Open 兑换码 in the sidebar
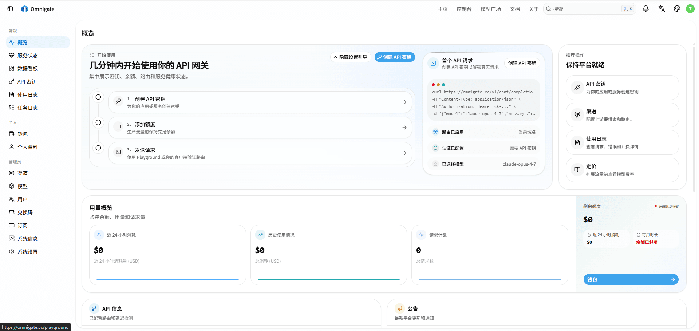The image size is (699, 331). (38, 212)
